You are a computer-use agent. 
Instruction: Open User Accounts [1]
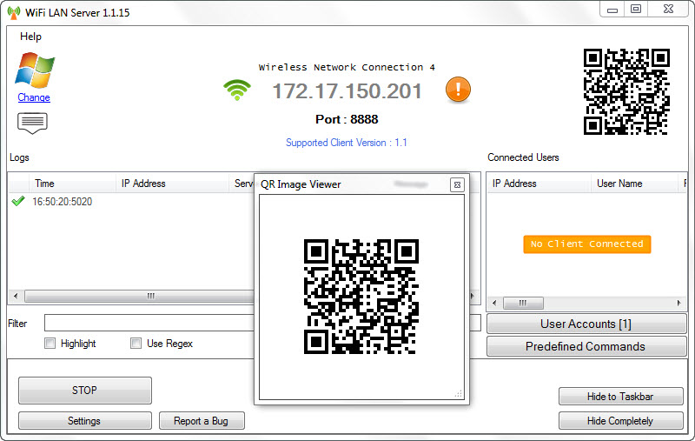(x=586, y=324)
